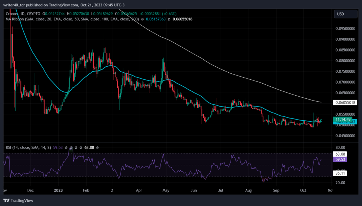Click the purple RSI value 59.53 in legend
This screenshot has width=362, height=206.
tap(58, 147)
